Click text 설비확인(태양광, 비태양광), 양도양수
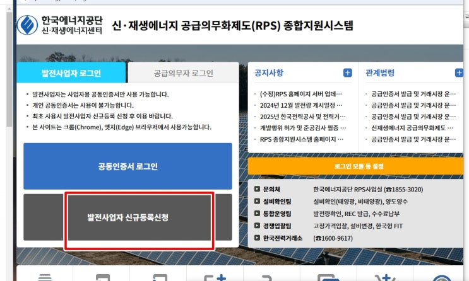The image size is (469, 281). point(360,202)
